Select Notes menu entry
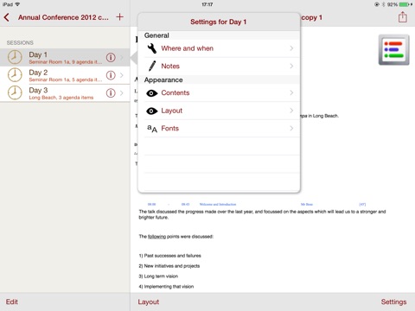Viewport: 415px width, 311px height. (219, 67)
